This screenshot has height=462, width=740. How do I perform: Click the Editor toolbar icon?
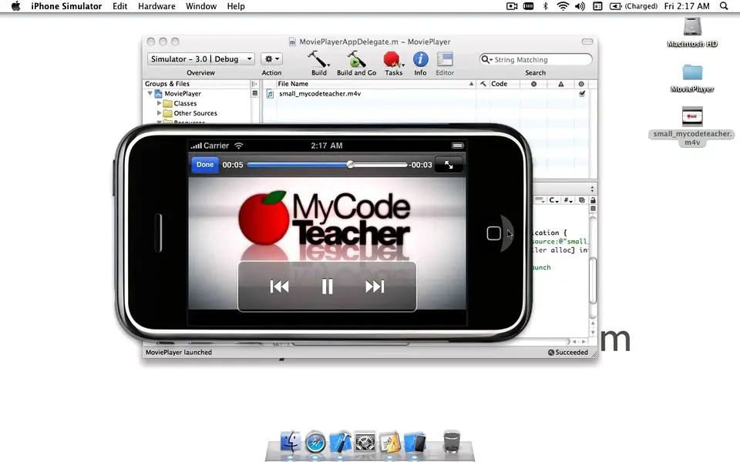(445, 59)
